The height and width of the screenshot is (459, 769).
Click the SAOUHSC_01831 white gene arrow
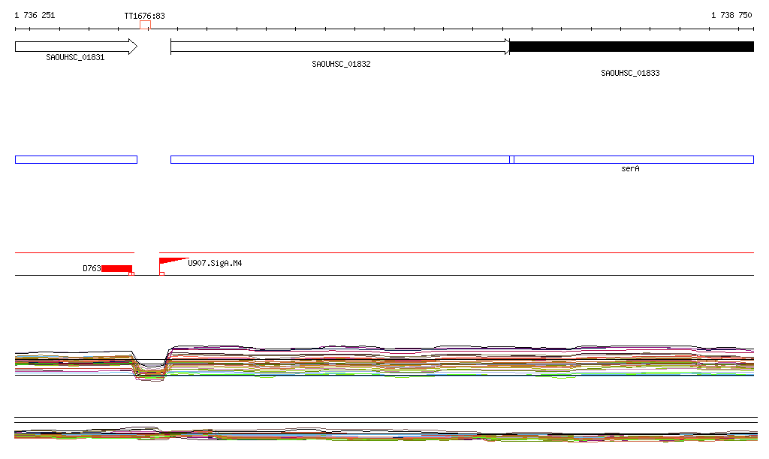[x=75, y=47]
